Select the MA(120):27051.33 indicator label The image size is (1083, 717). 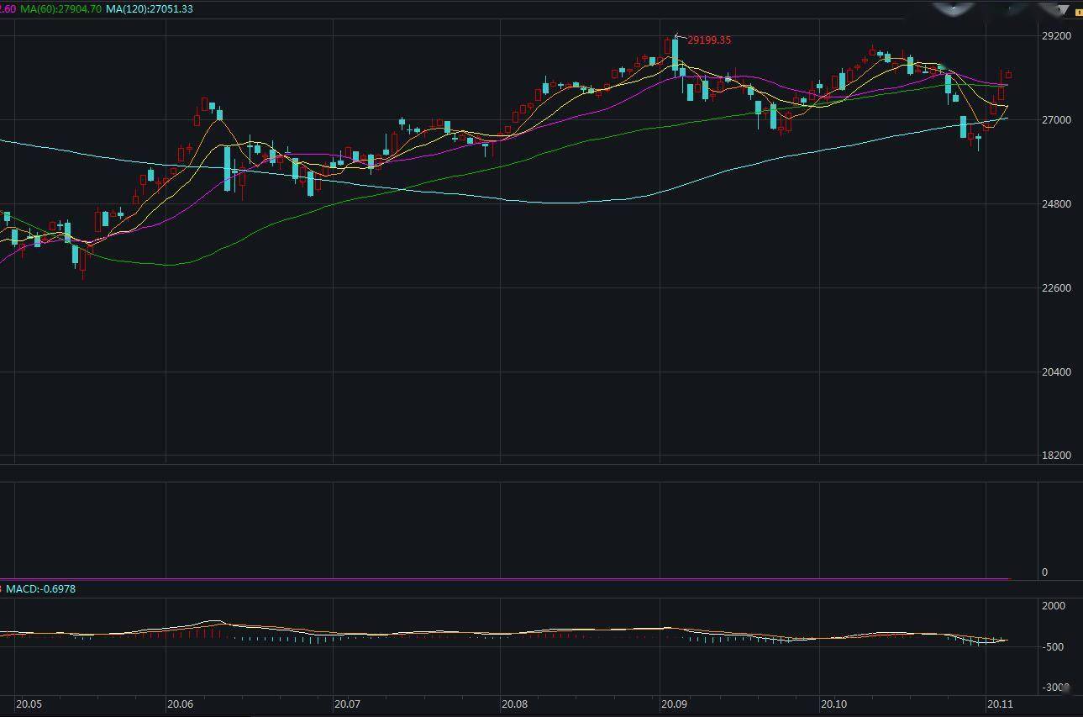coord(150,8)
